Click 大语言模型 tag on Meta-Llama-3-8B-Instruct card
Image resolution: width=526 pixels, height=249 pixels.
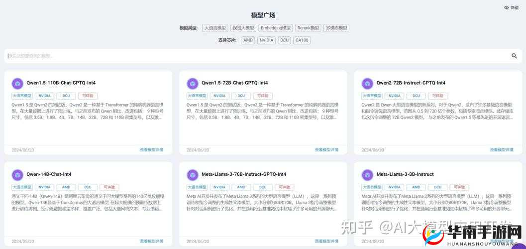coord(372,187)
